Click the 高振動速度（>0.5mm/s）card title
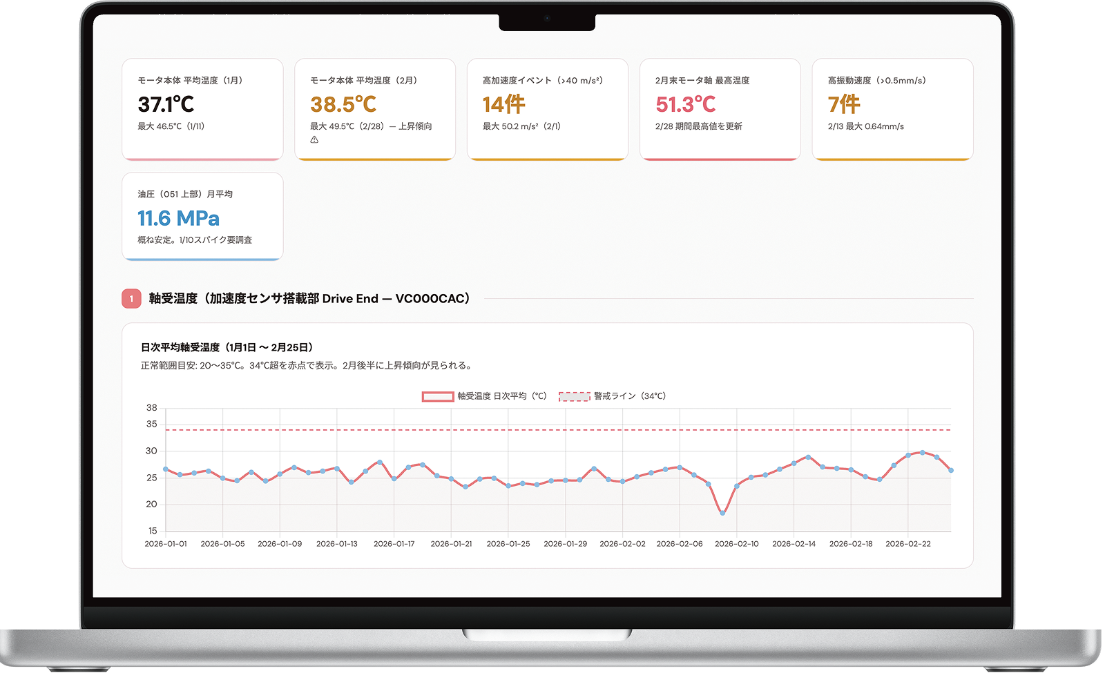The width and height of the screenshot is (1105, 673). pyautogui.click(x=877, y=81)
